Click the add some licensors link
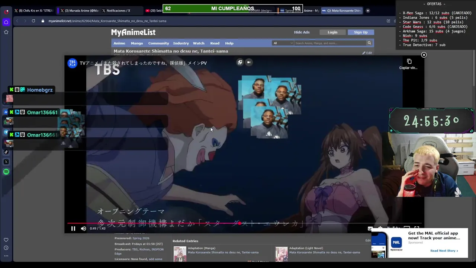The width and height of the screenshot is (476, 268). (x=155, y=259)
